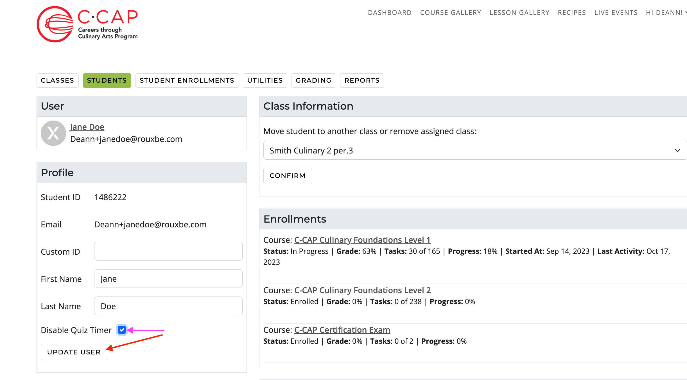Screen dimensions: 687x380
Task: Click the Update User button
Action: pos(74,352)
